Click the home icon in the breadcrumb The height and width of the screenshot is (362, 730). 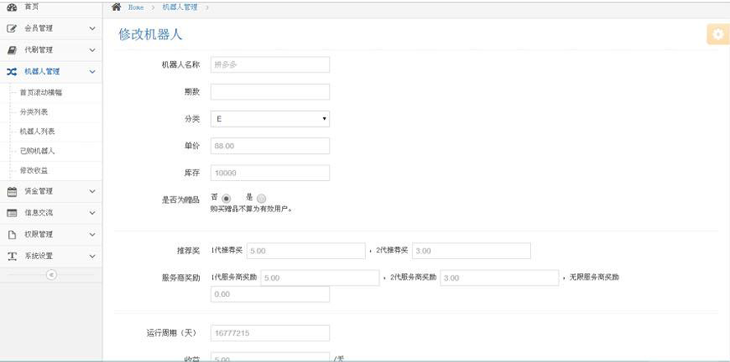[x=117, y=7]
